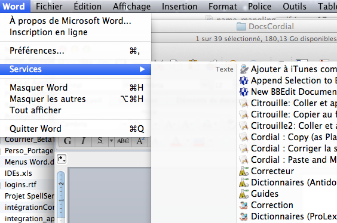Click the Antidote Guides icon
Viewport: 337px width, 223px height.
click(x=244, y=194)
